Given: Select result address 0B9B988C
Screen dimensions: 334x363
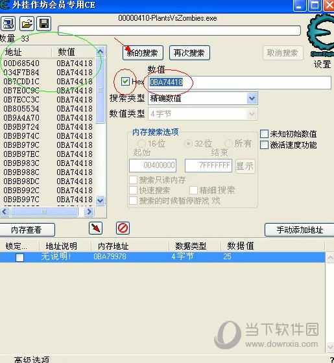Looking at the screenshot, I should pos(21,172).
